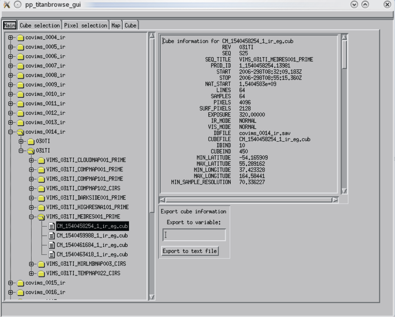Expand the covims_0010_ir tree node
395x317 pixels.
pos(11,94)
